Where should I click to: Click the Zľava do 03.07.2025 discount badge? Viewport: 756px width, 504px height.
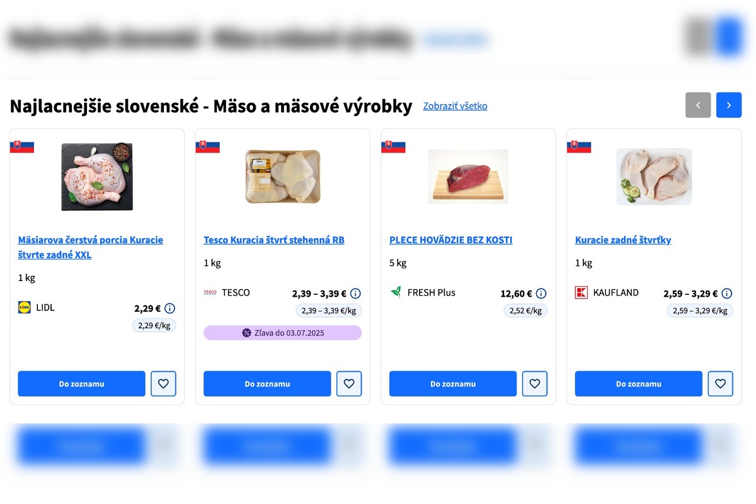click(283, 333)
